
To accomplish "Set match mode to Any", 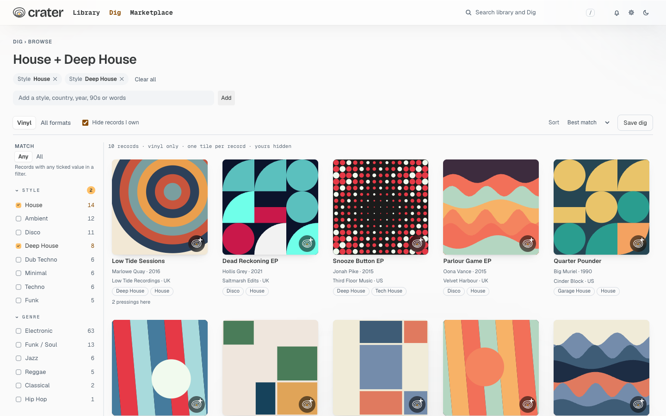I will [24, 157].
